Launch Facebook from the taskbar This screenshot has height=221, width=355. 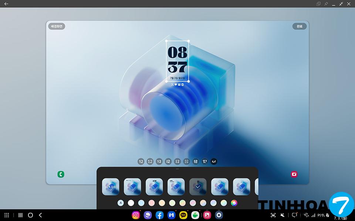(x=159, y=215)
